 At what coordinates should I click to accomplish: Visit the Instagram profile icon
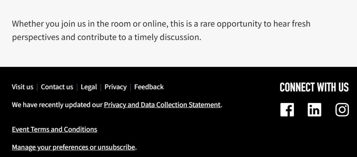[342, 110]
